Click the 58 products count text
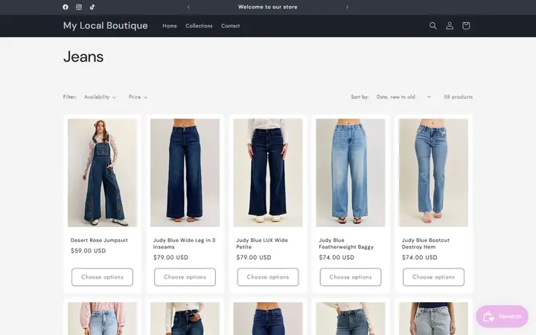 tap(458, 97)
